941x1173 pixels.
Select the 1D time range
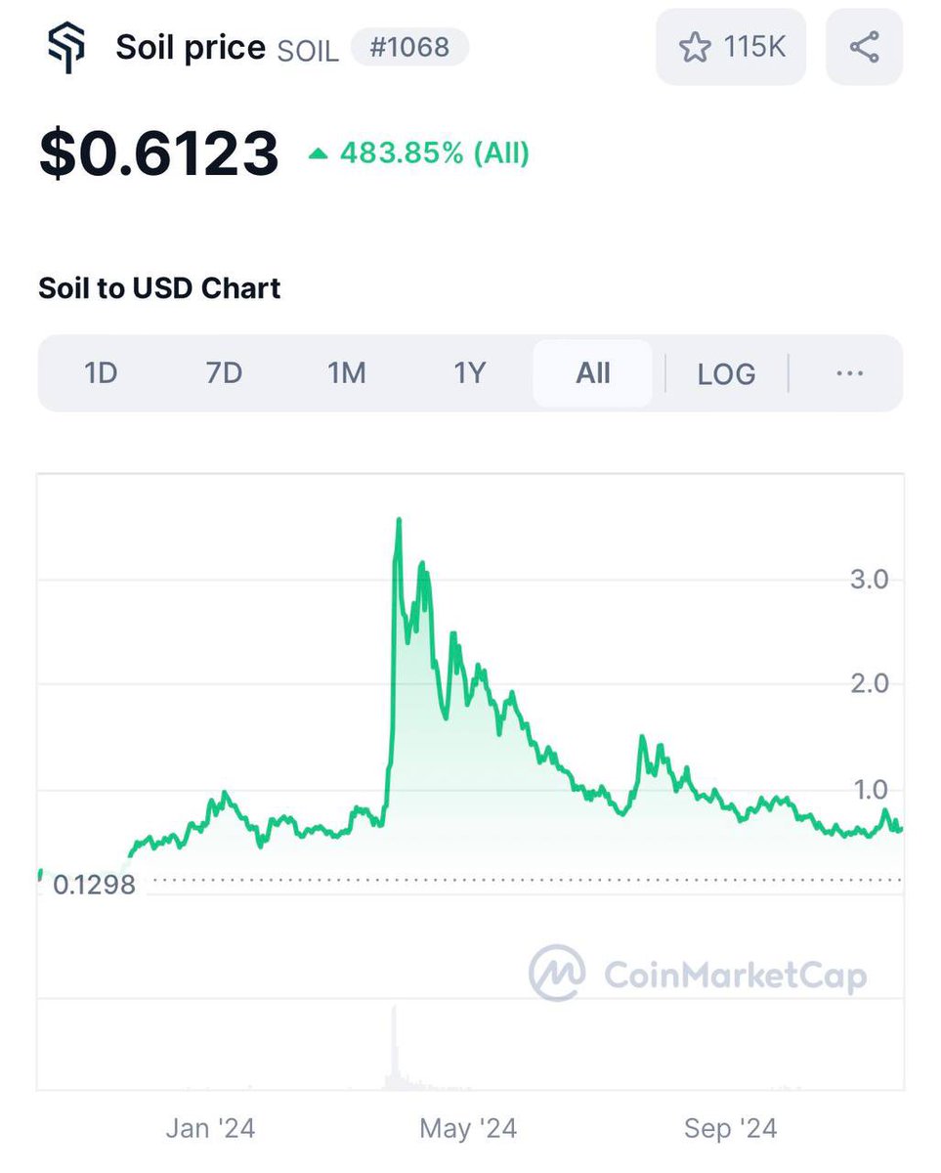click(101, 373)
